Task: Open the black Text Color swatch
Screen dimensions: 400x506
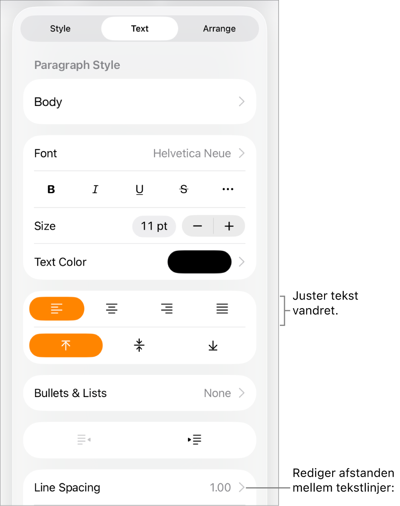Action: (x=199, y=262)
